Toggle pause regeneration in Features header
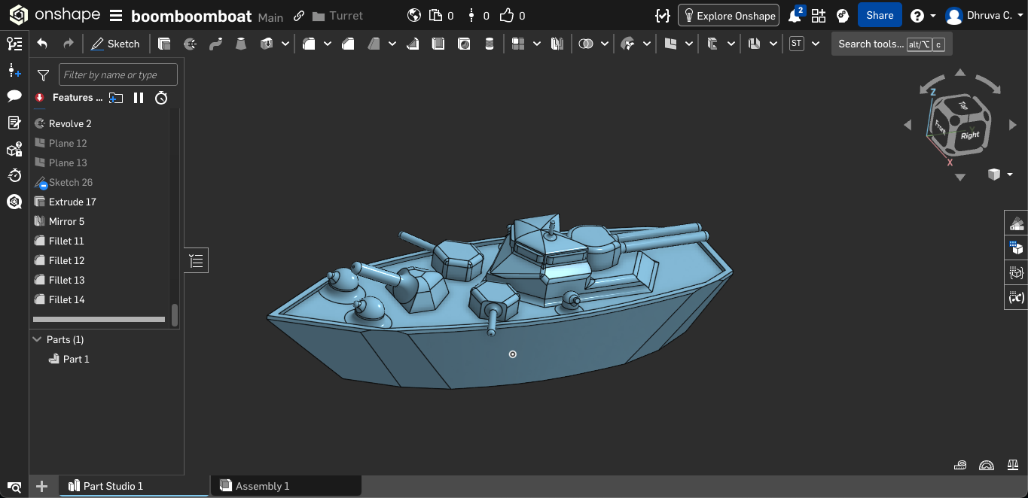 [139, 98]
